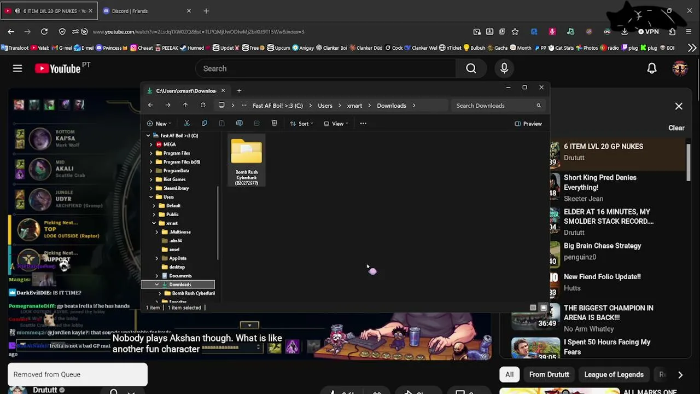The image size is (700, 394).
Task: Click the Users breadcrumb in Explorer address bar
Action: (x=325, y=106)
